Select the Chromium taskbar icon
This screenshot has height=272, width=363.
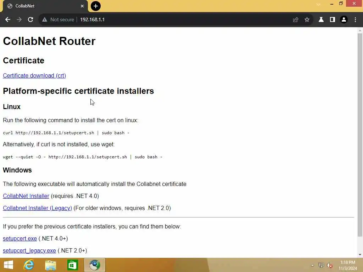pos(94,265)
